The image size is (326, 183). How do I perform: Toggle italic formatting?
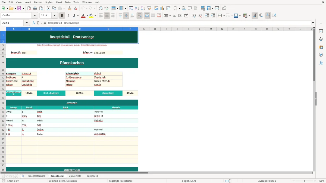(68, 16)
